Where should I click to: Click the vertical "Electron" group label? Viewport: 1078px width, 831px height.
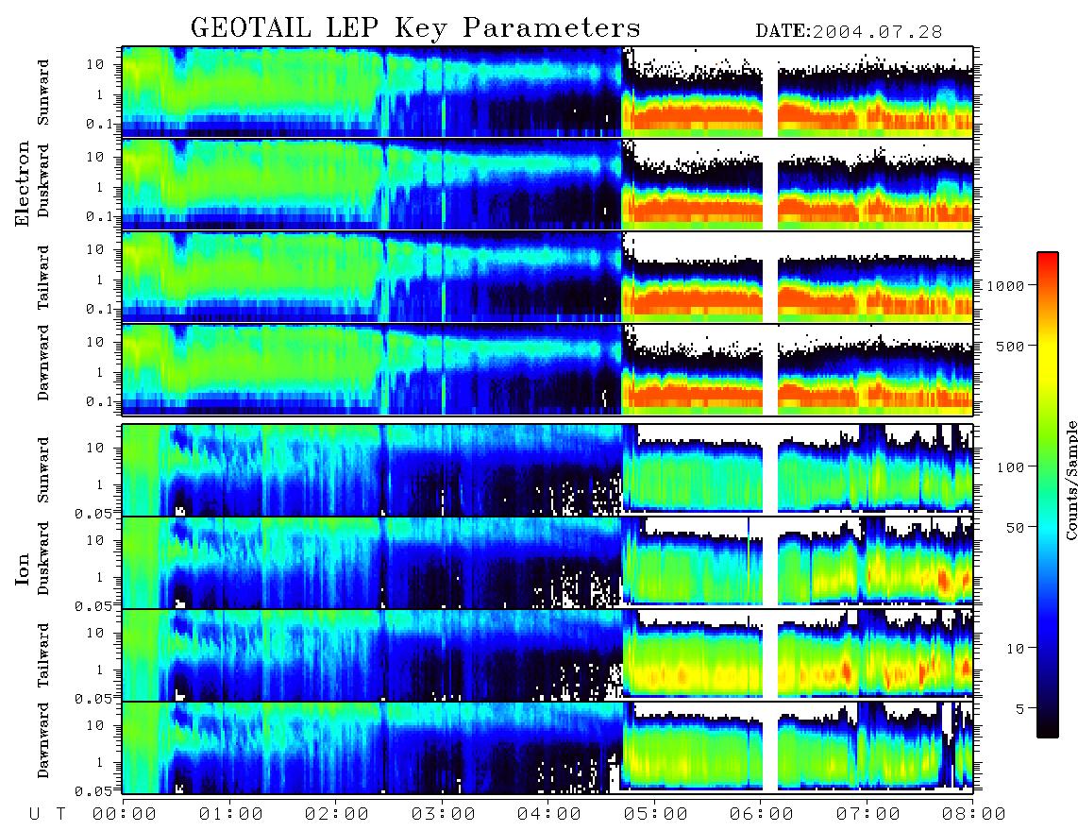[x=23, y=183]
